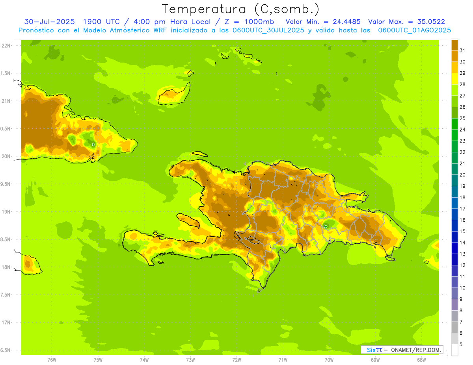The image size is (473, 365).
Task: Pick the legend swatch between 10 and 11
Action: pos(454,282)
